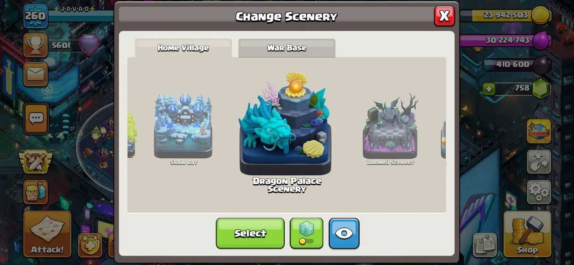
Task: Open the Shop hammer and coins icon
Action: pos(527,234)
